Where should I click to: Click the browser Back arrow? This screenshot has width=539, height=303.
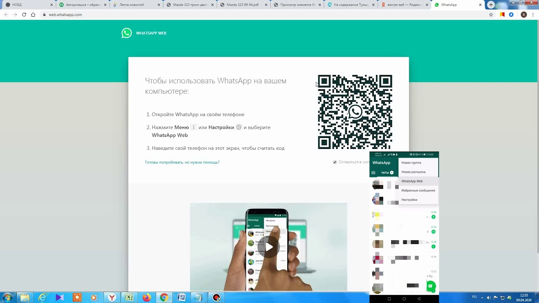coord(6,14)
